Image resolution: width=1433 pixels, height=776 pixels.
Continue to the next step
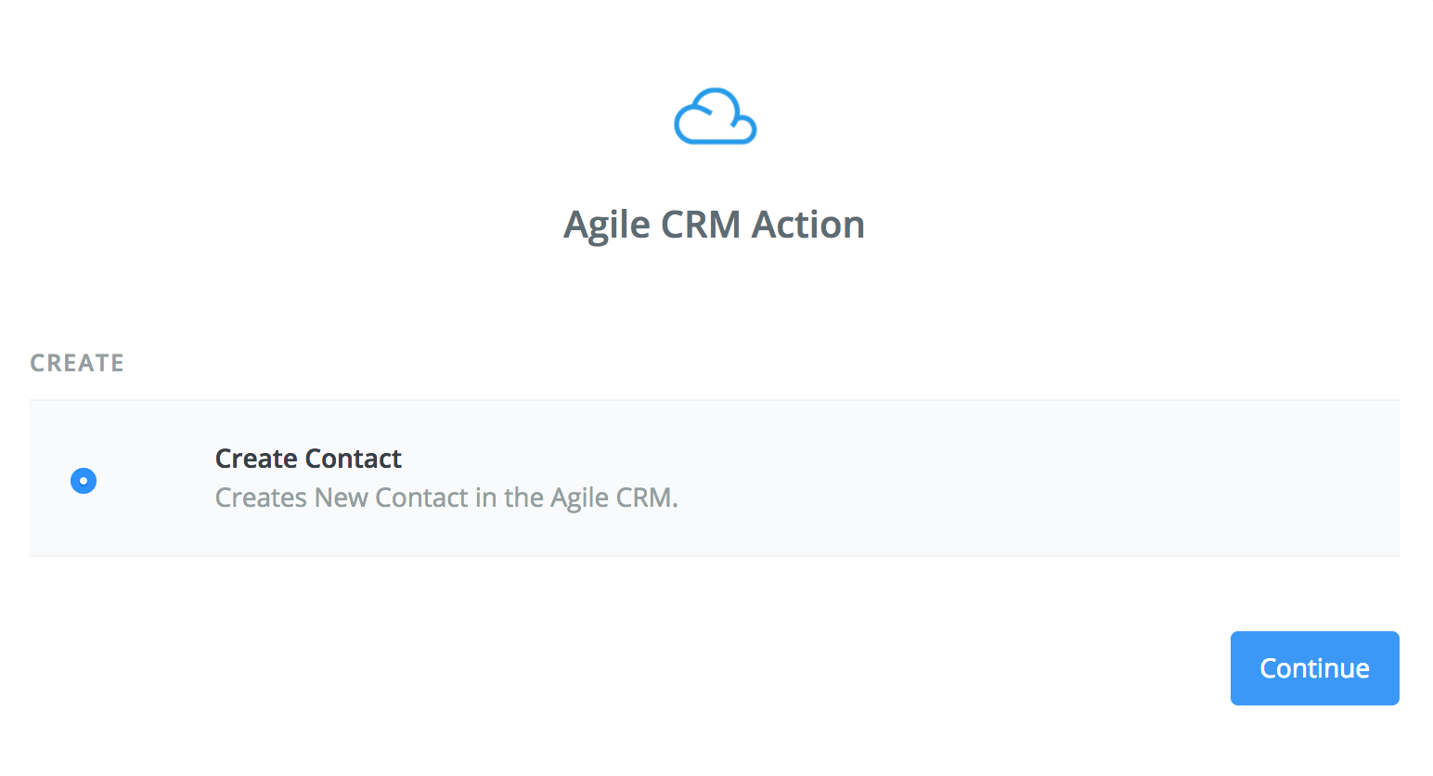point(1314,668)
